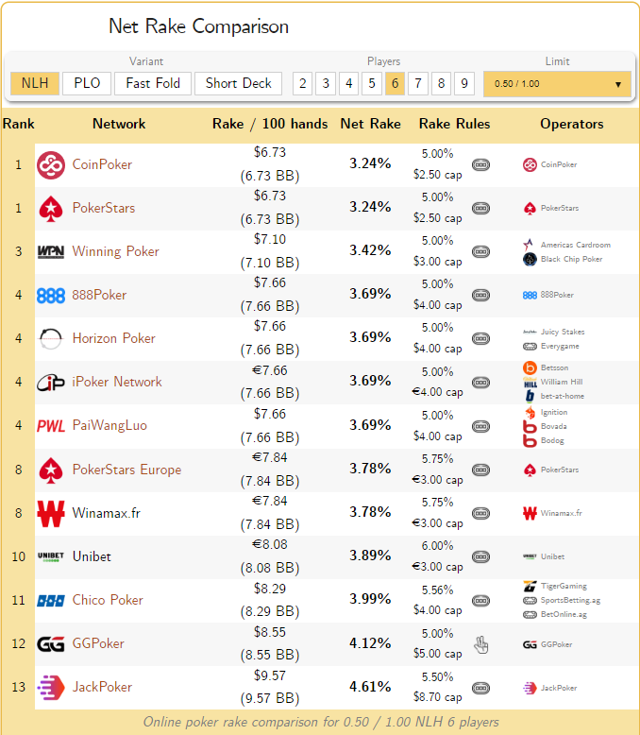Open the Chico Poker network link

(x=108, y=600)
